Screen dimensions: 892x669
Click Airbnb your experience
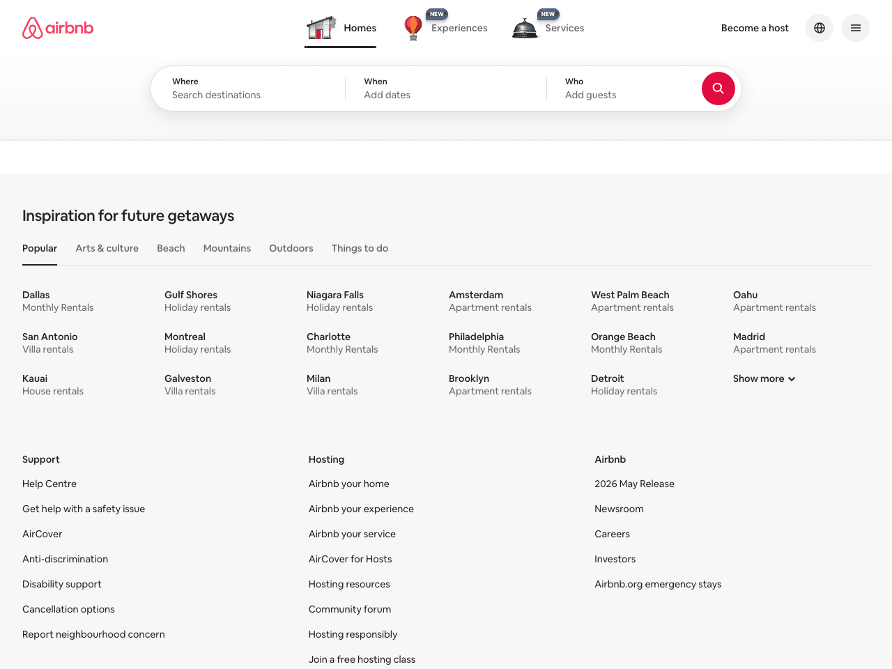point(361,509)
